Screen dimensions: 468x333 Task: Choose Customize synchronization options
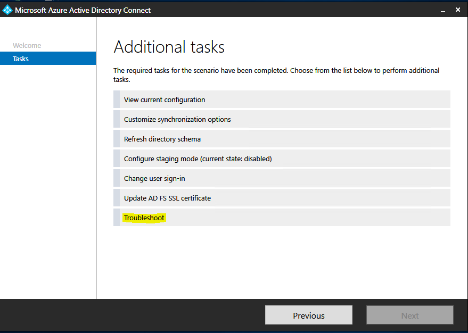[x=177, y=119]
